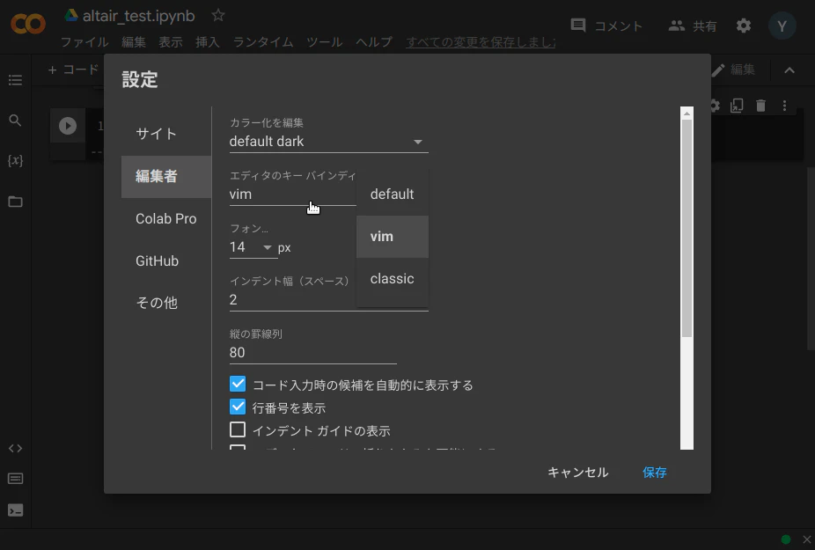Screen dimensions: 815x550
Task: Open the command palette icon
Action: pos(15,479)
